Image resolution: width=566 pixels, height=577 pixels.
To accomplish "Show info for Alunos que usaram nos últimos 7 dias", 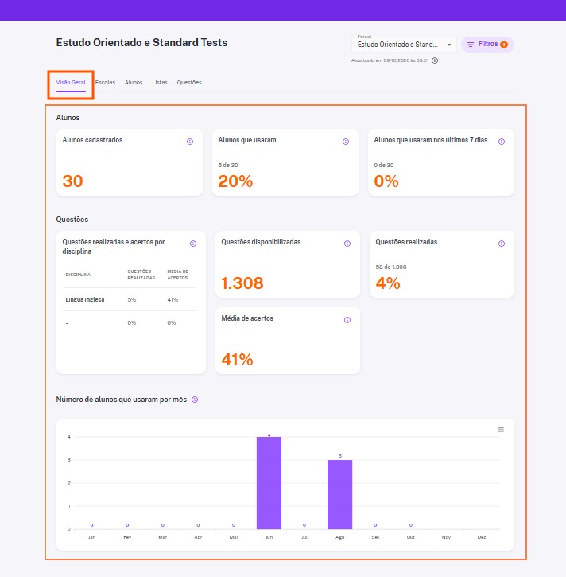I will [x=502, y=142].
